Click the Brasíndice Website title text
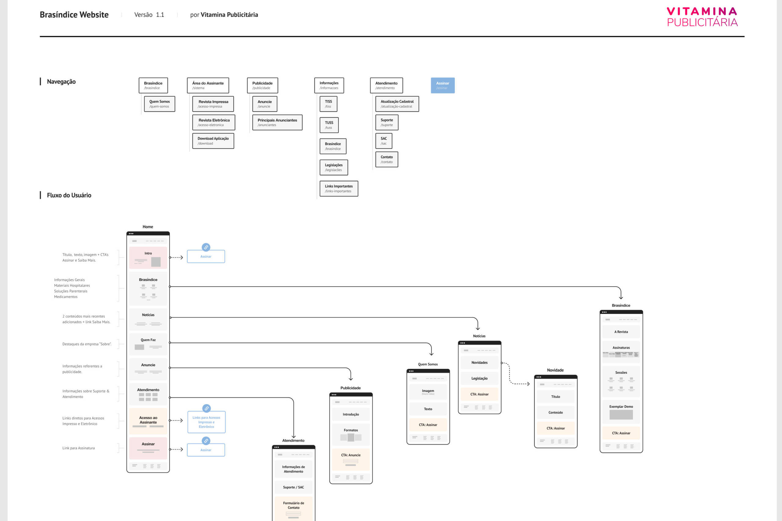This screenshot has width=782, height=521. 74,15
